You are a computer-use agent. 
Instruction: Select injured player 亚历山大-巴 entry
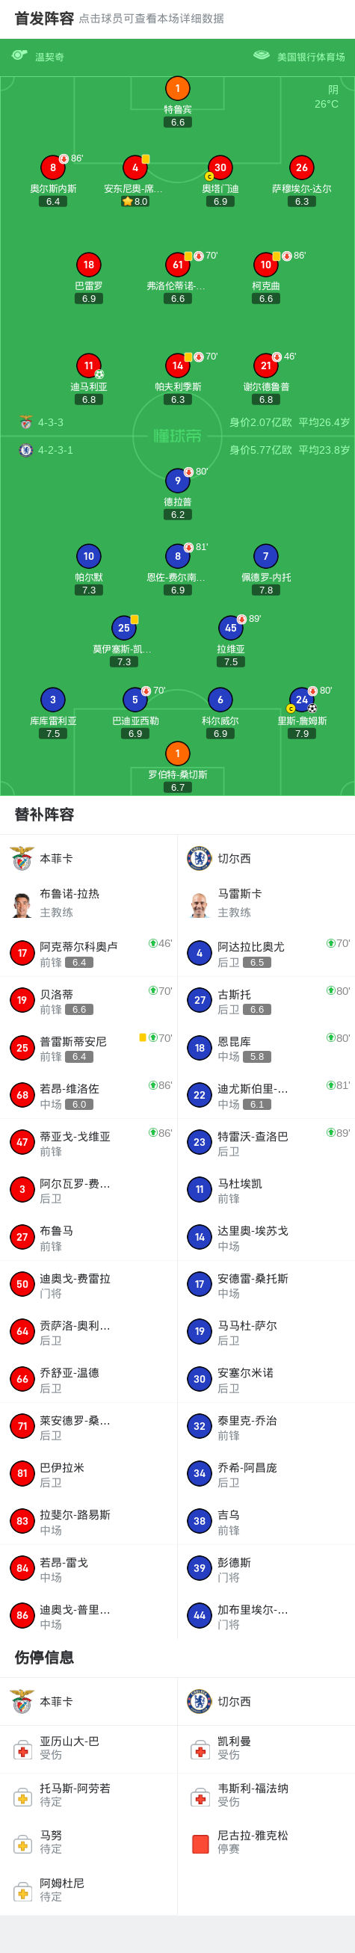(89, 1748)
